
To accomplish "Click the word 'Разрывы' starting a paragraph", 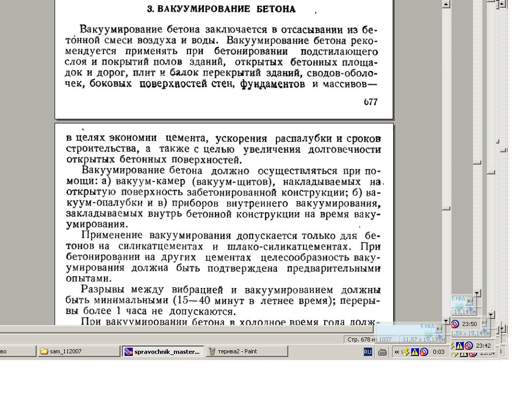I will pos(102,290).
